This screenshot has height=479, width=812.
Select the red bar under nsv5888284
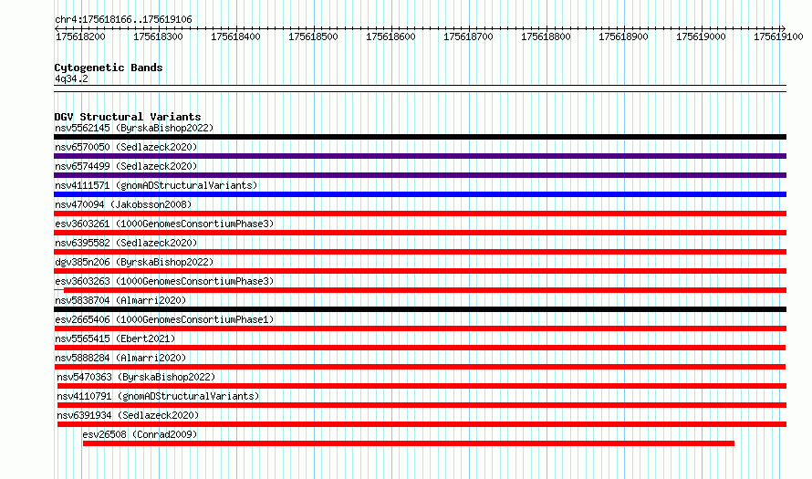pos(420,367)
